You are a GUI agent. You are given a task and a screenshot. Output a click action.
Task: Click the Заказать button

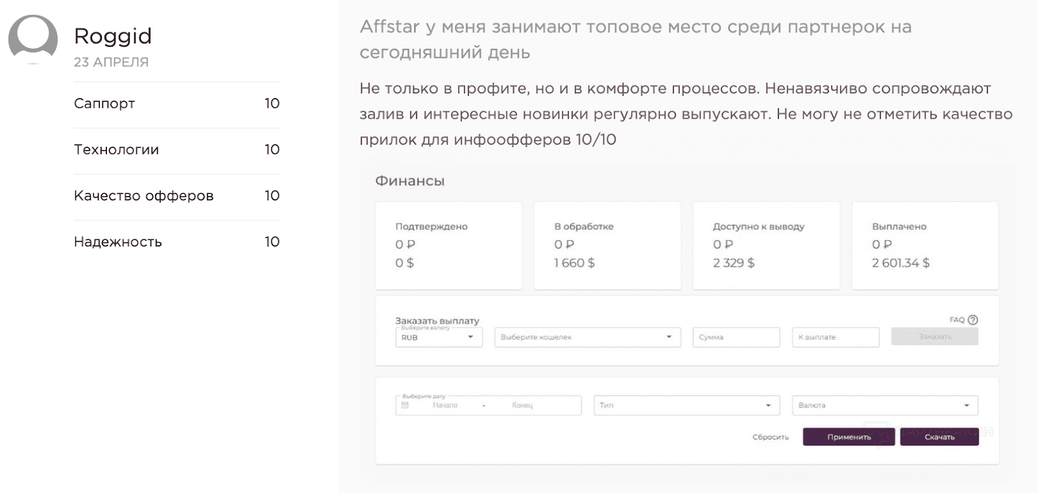[935, 337]
